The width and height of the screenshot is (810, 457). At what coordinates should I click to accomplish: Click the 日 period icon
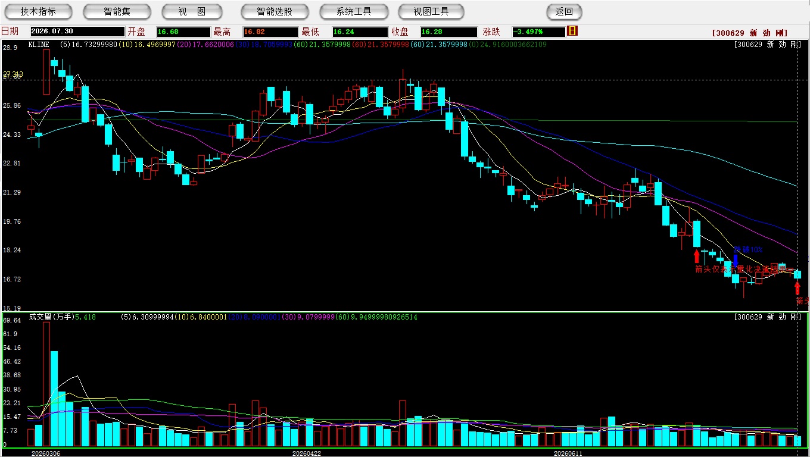pos(573,31)
